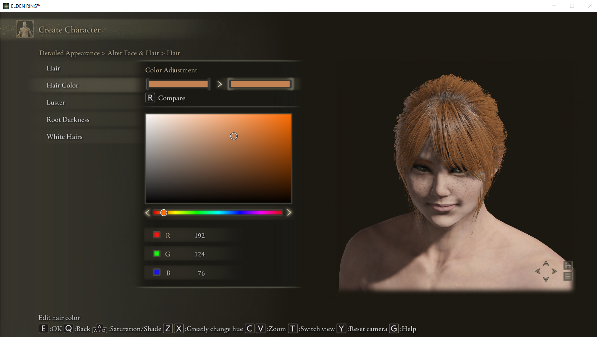Click the T key Switch view prompt

[293, 329]
